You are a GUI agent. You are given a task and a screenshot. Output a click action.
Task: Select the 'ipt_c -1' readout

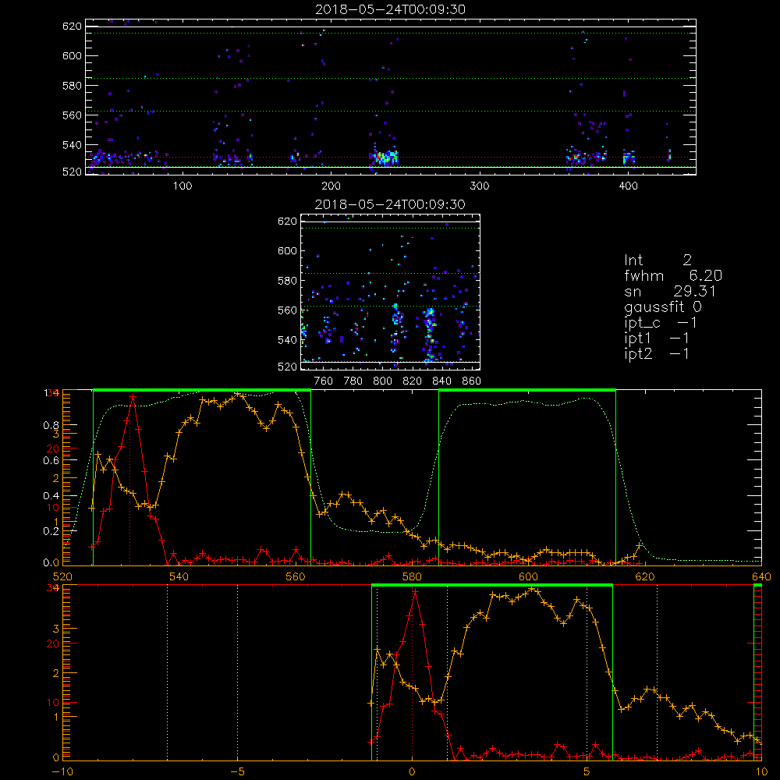(661, 322)
